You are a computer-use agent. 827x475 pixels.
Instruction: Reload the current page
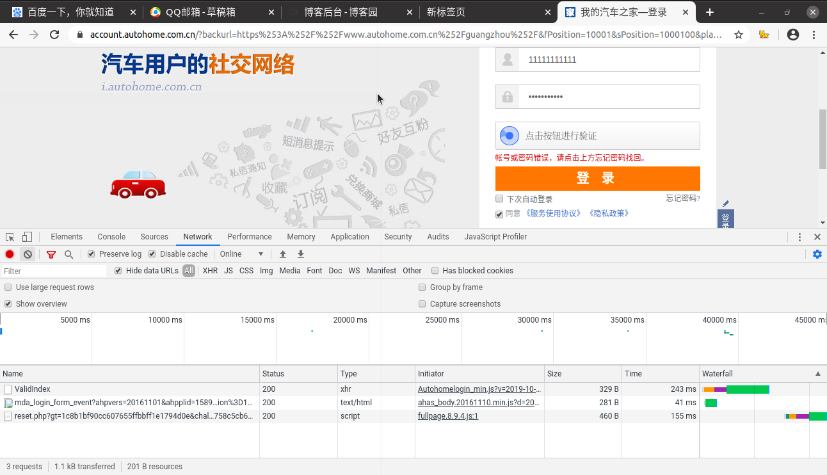[x=54, y=35]
